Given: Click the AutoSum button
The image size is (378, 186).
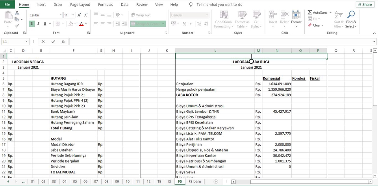Looking at the screenshot, I should (x=317, y=13).
